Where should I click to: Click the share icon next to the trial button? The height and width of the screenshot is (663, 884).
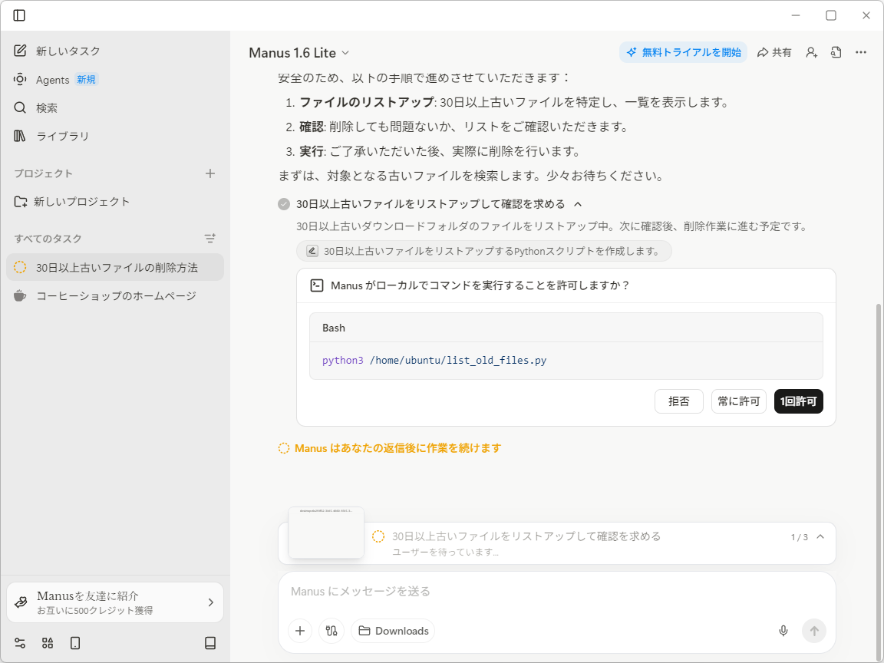(x=774, y=52)
